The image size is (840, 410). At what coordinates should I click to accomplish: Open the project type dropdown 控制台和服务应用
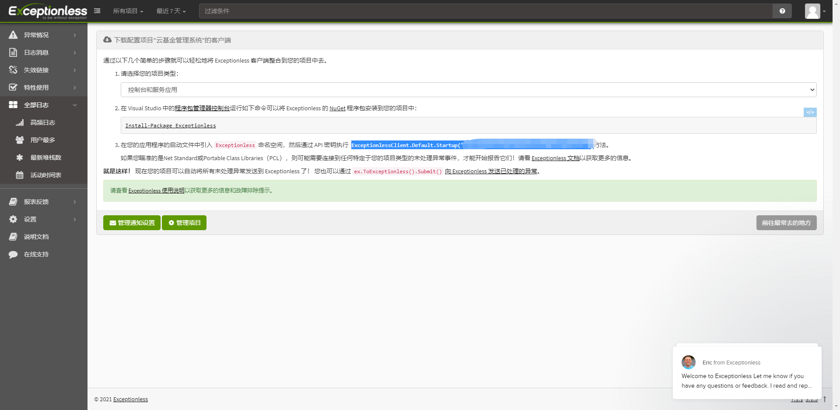(469, 90)
